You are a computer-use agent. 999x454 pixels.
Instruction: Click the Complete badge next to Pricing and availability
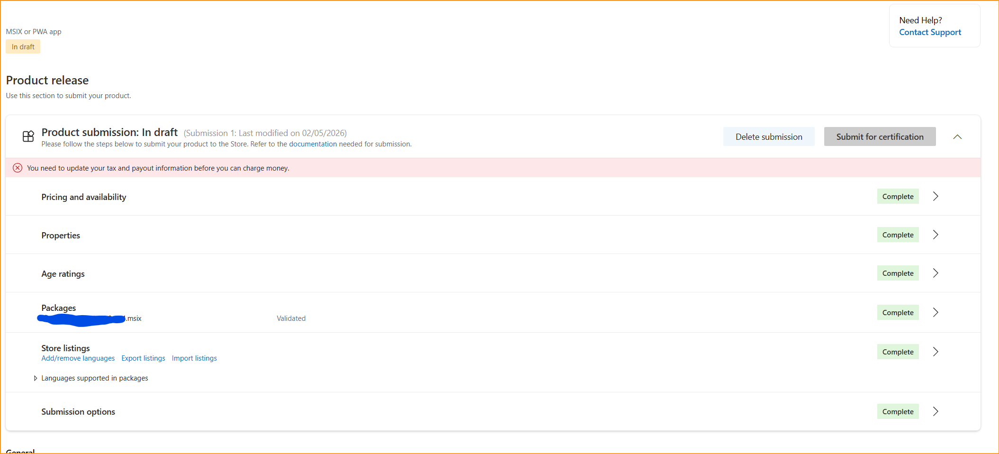(897, 196)
